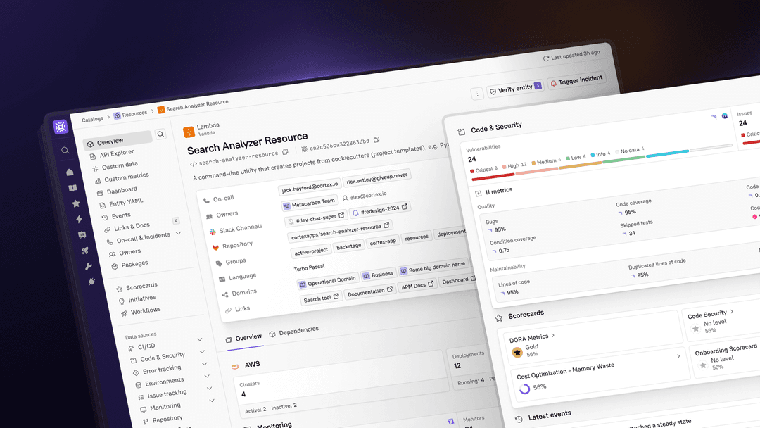Viewport: 760px width, 428px height.
Task: Expand On-call & Incidents in sidebar
Action: [x=179, y=234]
